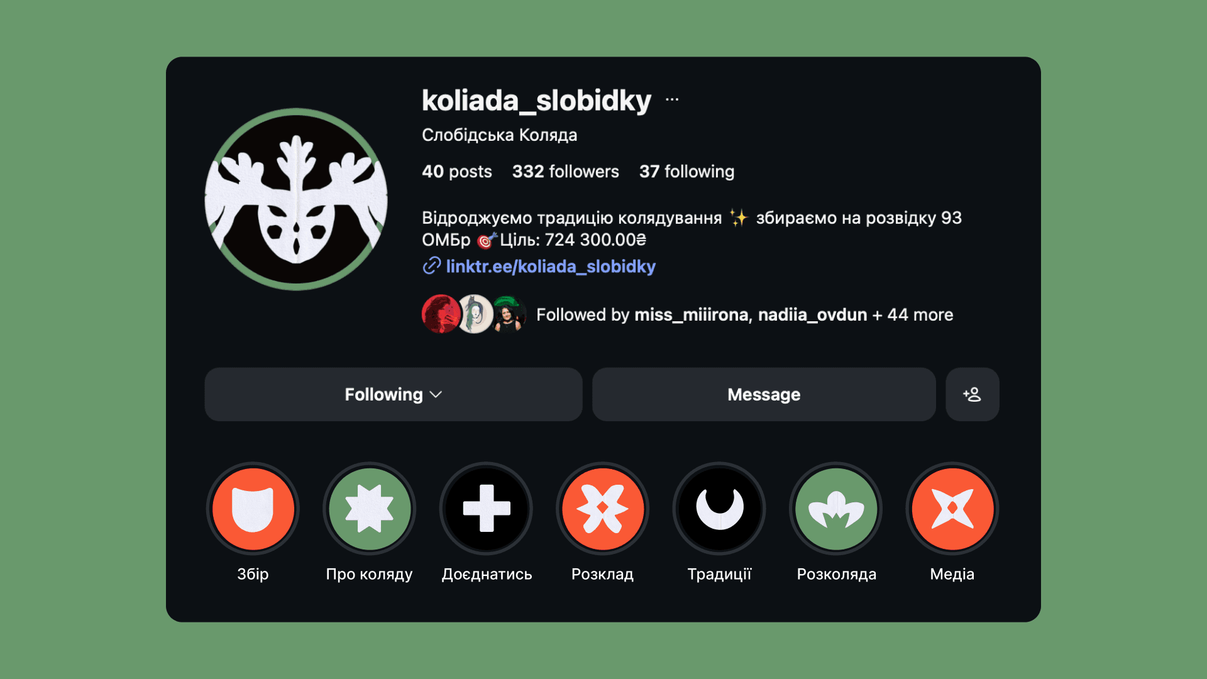Click the deer mask profile picture
Image resolution: width=1207 pixels, height=679 pixels.
(296, 199)
